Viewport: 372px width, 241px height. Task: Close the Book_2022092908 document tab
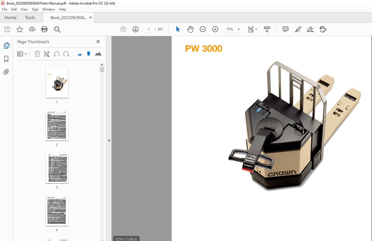tap(90, 18)
